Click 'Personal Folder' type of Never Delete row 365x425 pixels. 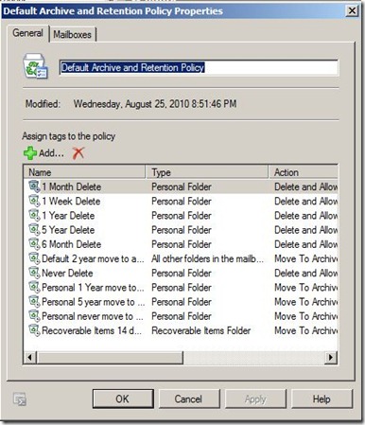pyautogui.click(x=182, y=273)
